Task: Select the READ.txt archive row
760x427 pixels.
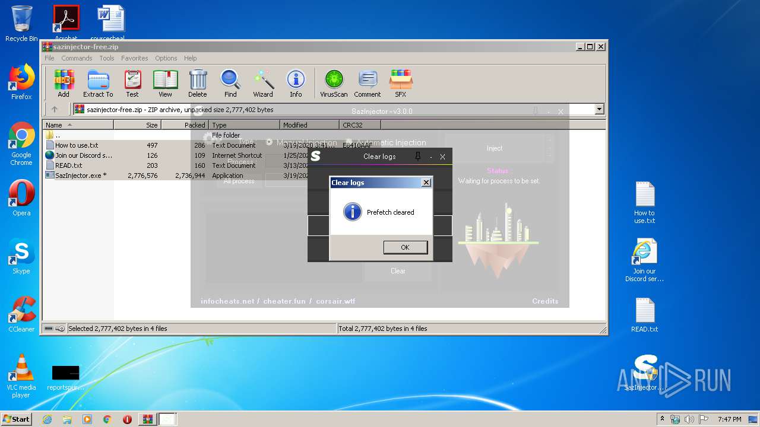Action: click(x=213, y=165)
